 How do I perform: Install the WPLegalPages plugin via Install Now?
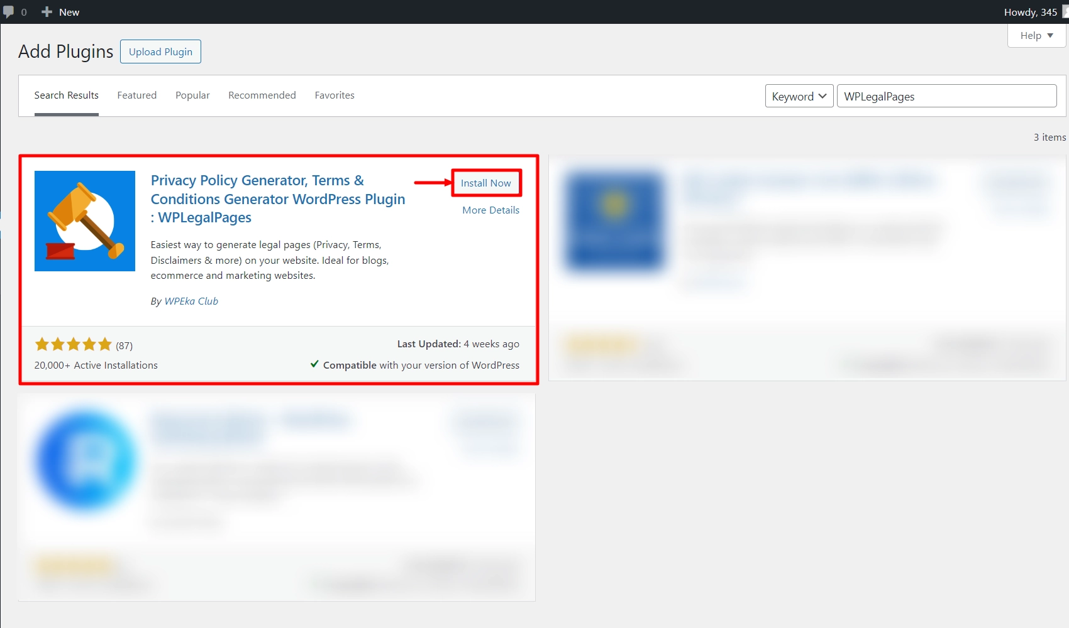tap(485, 183)
